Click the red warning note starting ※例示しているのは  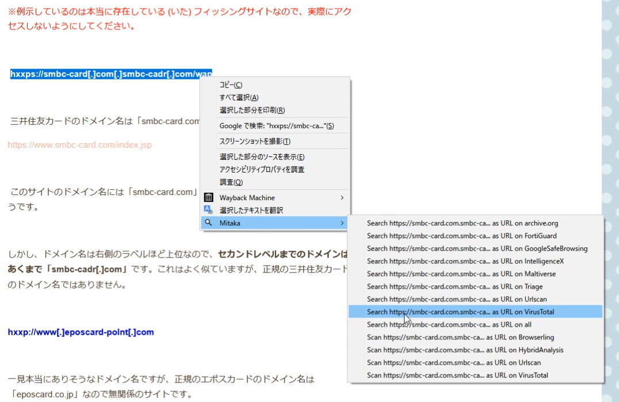click(x=179, y=18)
